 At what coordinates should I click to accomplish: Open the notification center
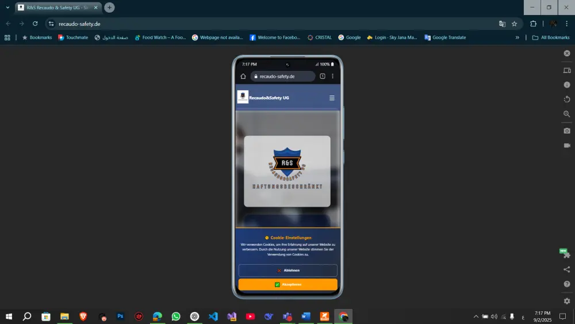[563, 317]
